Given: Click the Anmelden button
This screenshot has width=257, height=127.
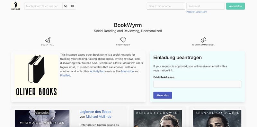Looking at the screenshot, I should (x=235, y=6).
